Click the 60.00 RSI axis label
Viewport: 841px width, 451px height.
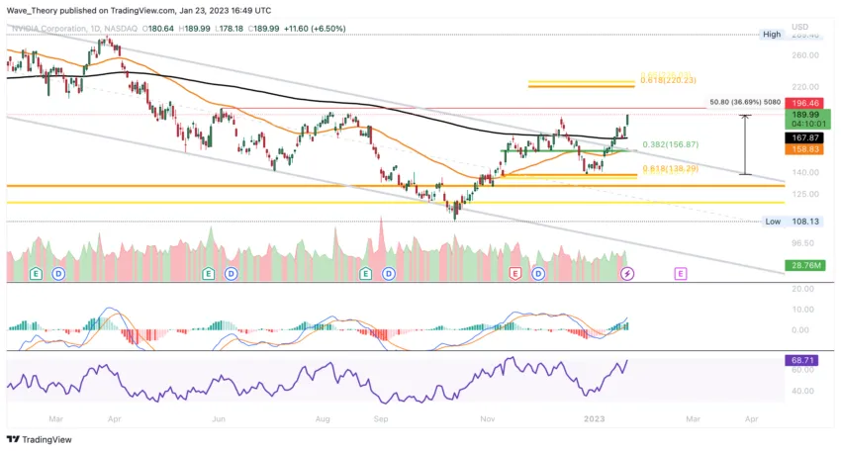pyautogui.click(x=803, y=370)
